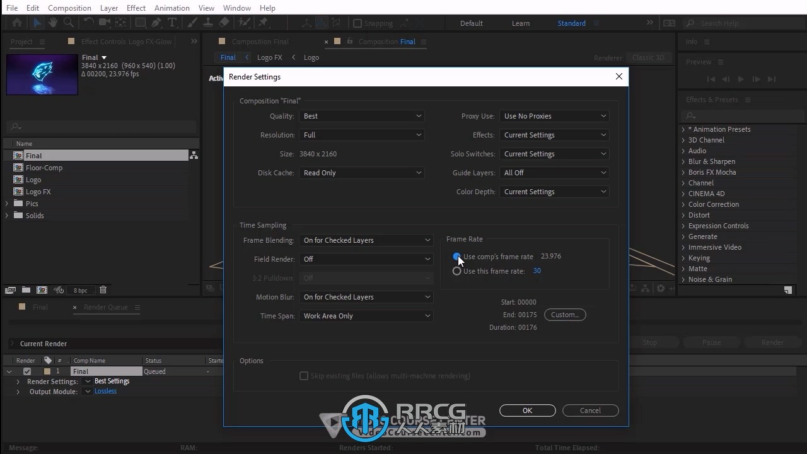The height and width of the screenshot is (454, 807).
Task: Select the Eraser tool
Action: point(224,23)
